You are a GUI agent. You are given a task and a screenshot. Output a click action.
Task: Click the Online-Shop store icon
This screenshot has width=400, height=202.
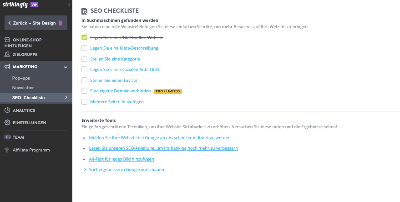(x=7, y=40)
